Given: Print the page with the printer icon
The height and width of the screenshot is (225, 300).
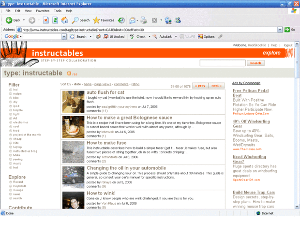Looking at the screenshot, I should pos(144,20).
